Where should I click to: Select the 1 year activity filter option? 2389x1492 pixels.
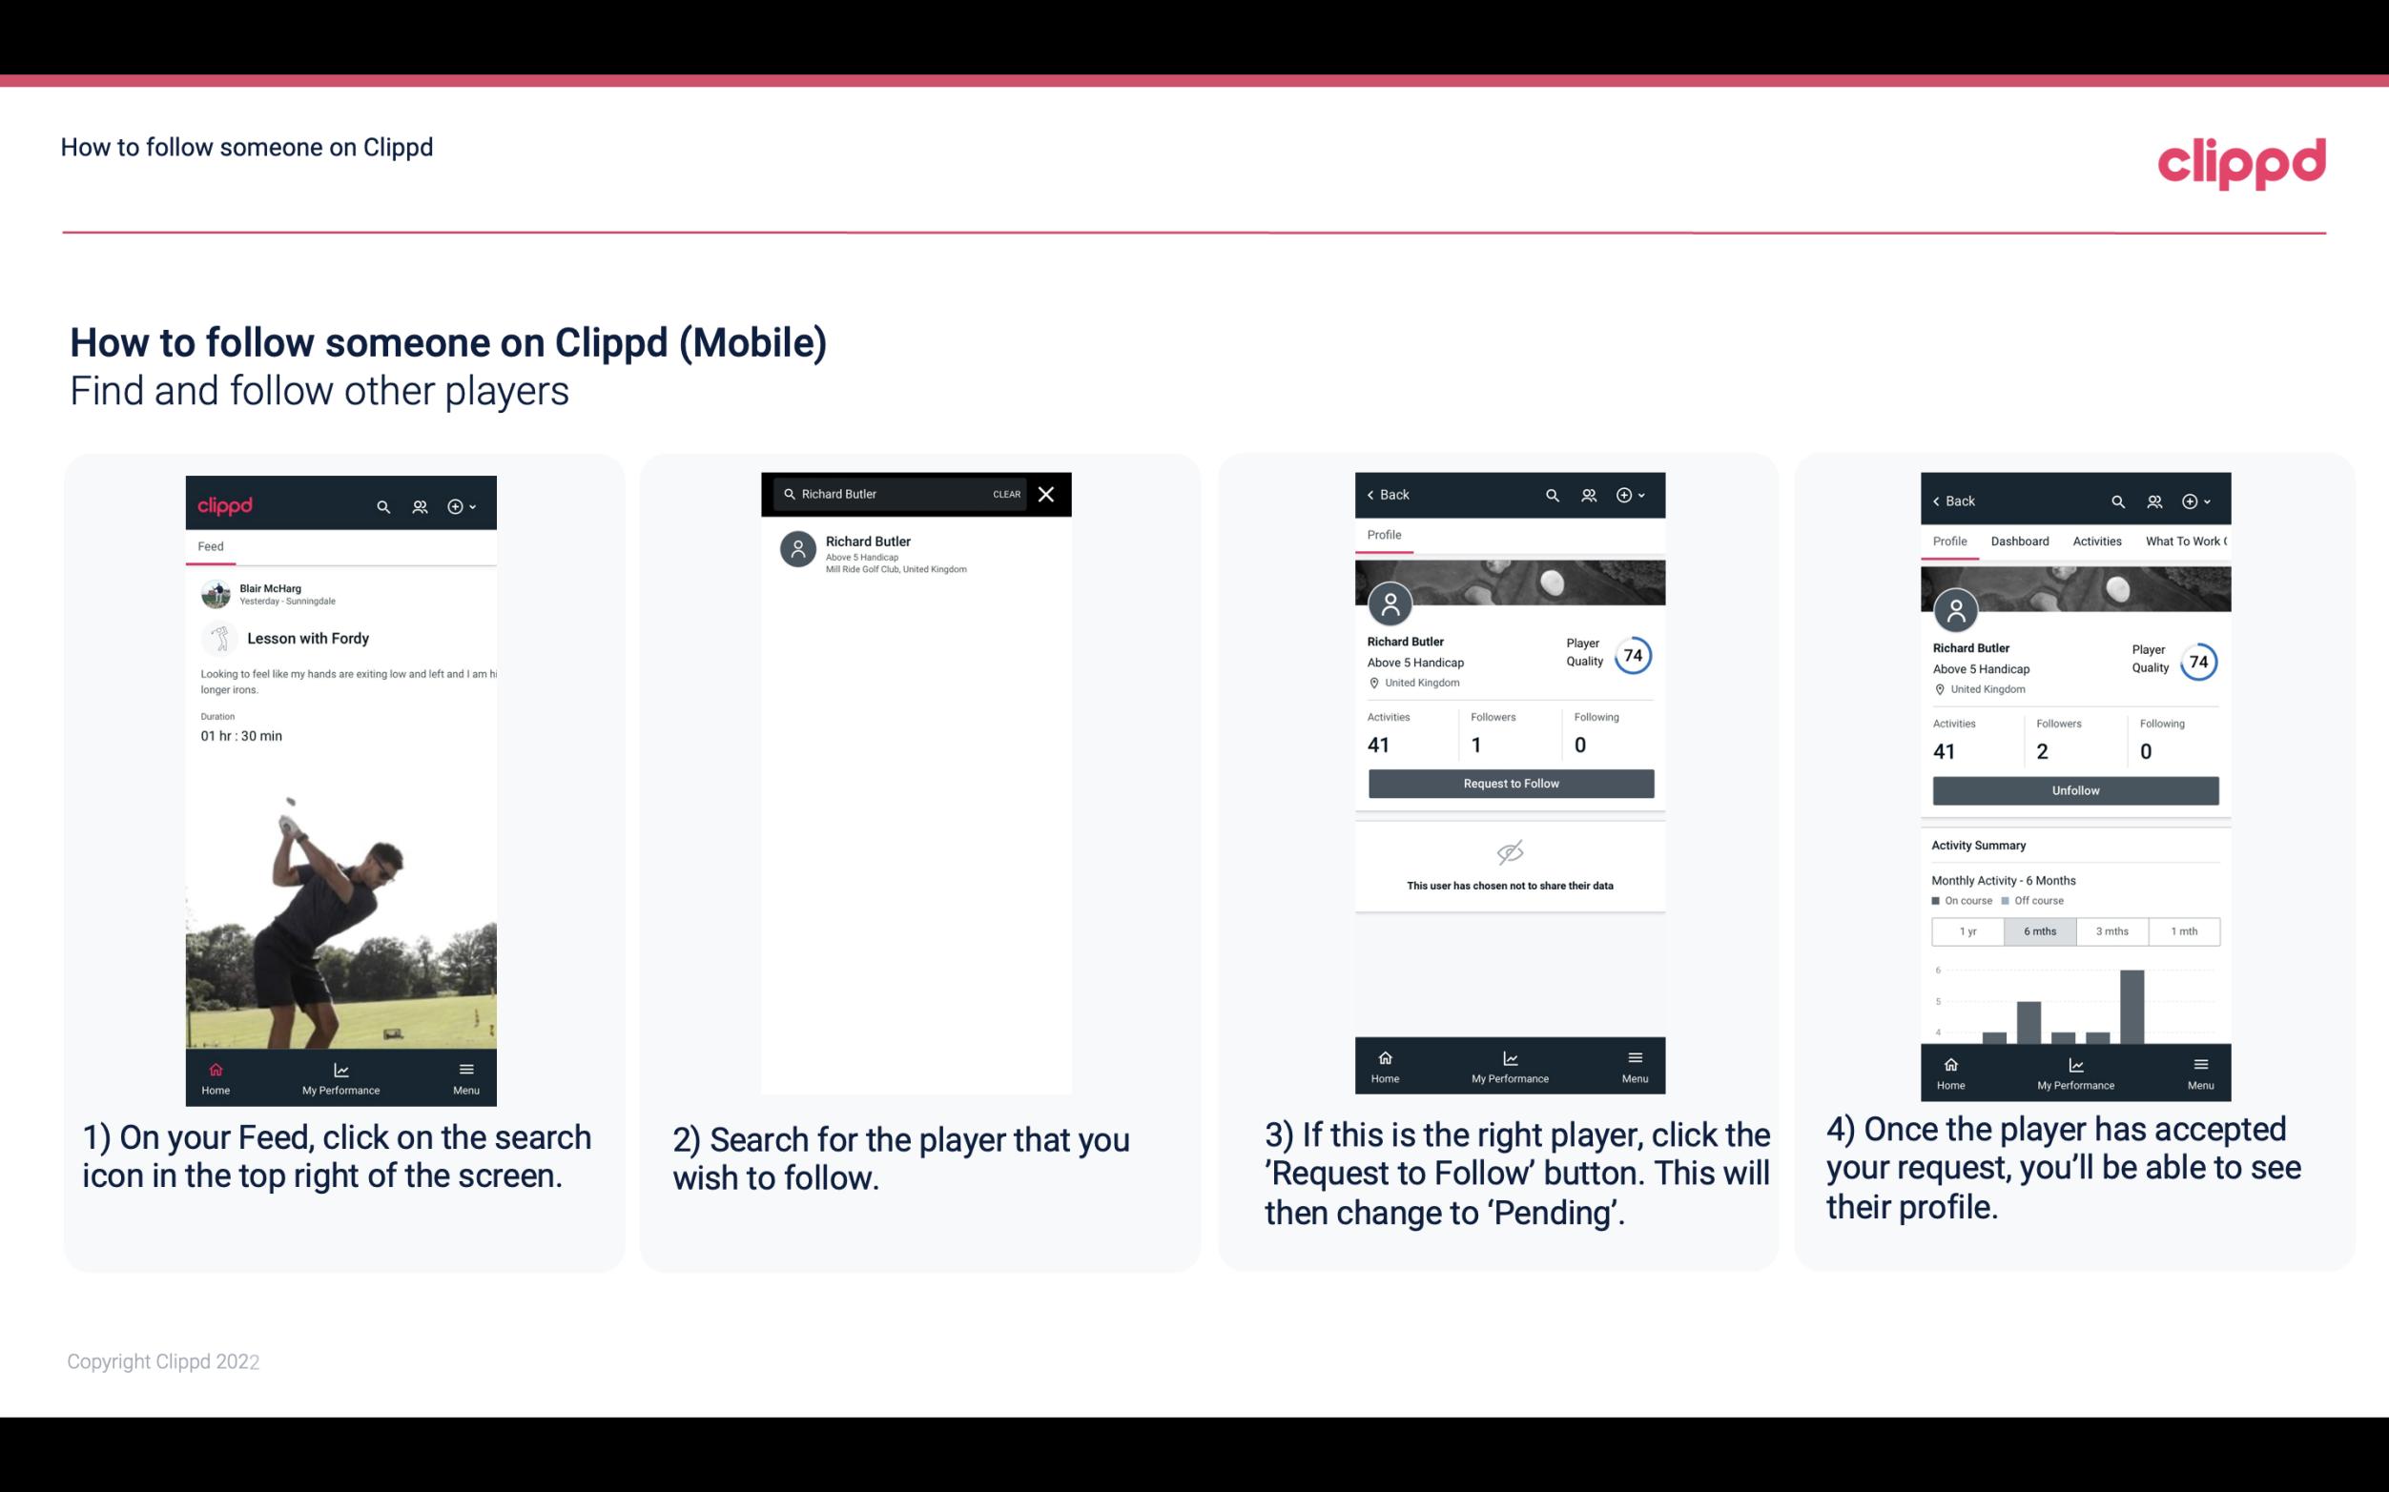click(x=1967, y=930)
